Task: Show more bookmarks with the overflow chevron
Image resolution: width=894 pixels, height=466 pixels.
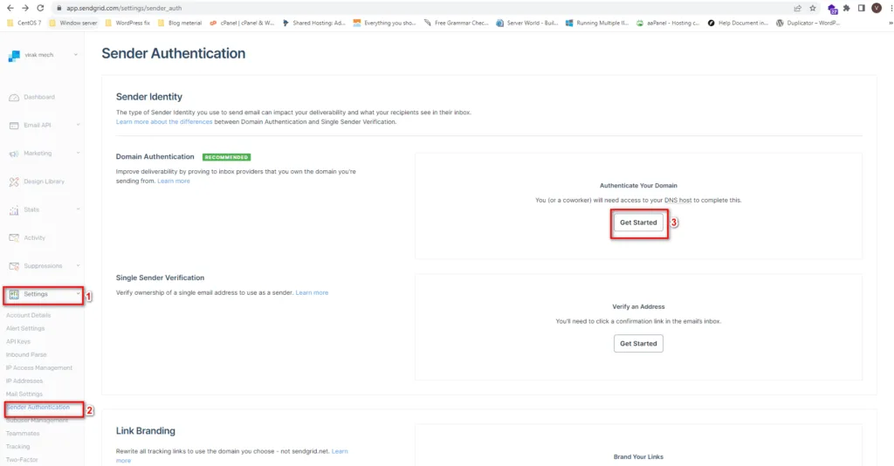Action: coord(891,23)
